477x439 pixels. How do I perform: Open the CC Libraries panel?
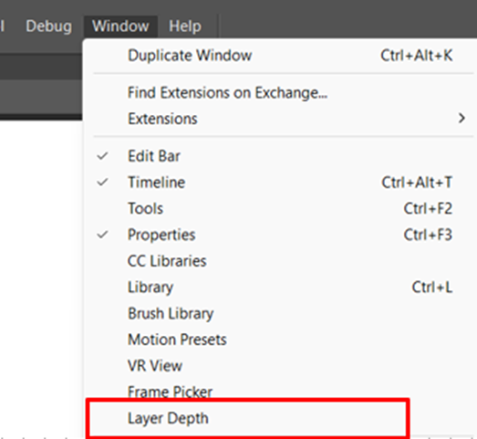(284, 261)
